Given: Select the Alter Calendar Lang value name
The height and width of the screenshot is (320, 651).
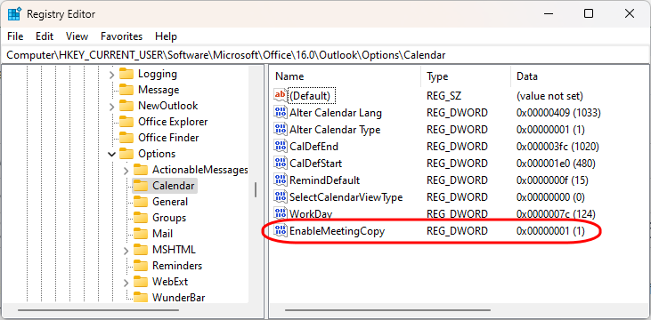Looking at the screenshot, I should coord(336,113).
